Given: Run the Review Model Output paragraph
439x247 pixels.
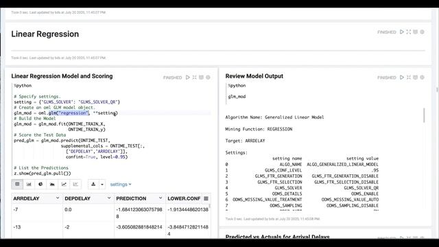Looking at the screenshot, I should [x=402, y=78].
